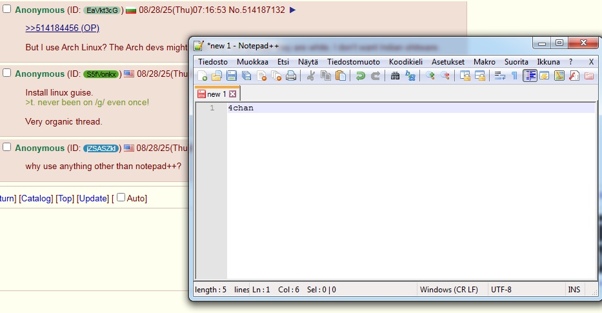
Task: Open the Tiedostomuoto menu
Action: pos(353,62)
